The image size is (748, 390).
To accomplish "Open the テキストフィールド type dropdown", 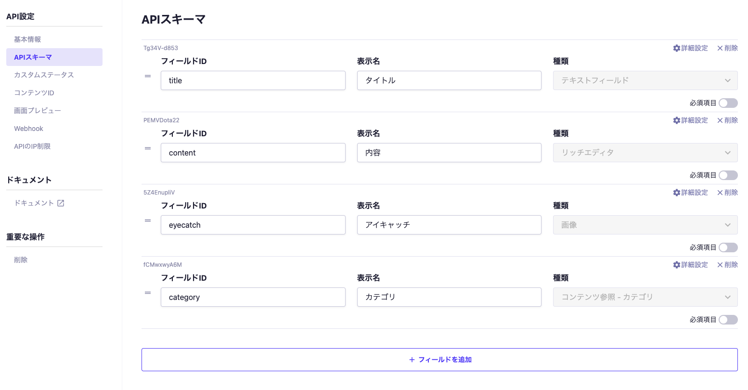I will 645,80.
